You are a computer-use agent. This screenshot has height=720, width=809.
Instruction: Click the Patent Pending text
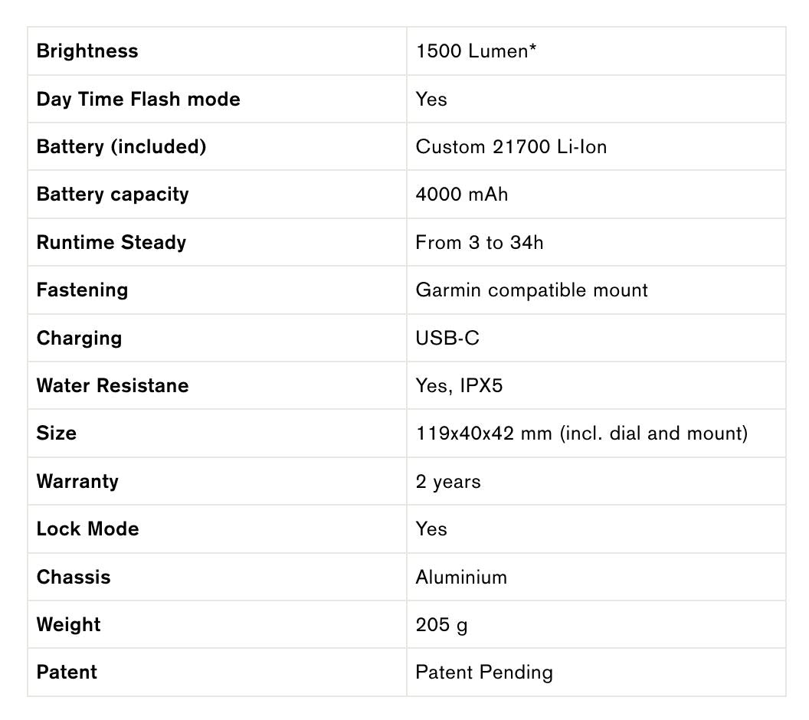click(483, 673)
